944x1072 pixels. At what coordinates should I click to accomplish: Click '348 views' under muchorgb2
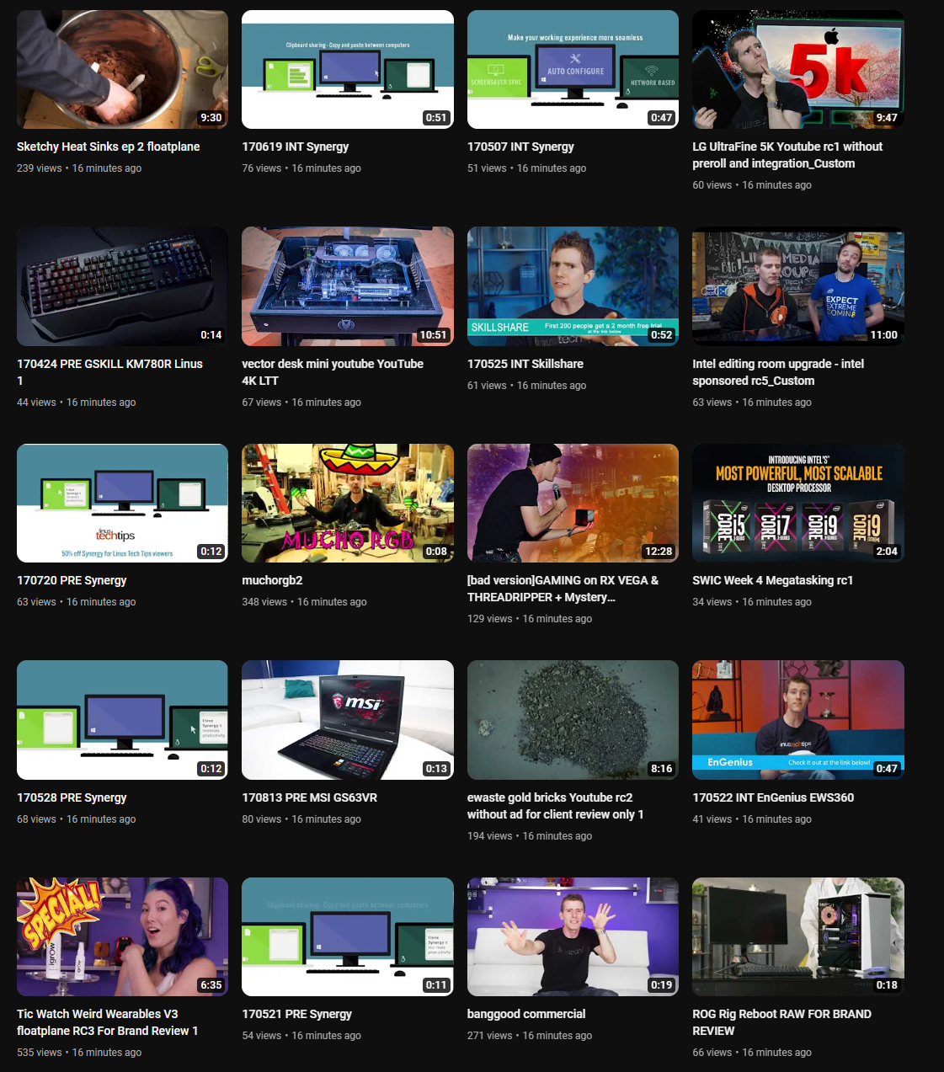click(264, 602)
